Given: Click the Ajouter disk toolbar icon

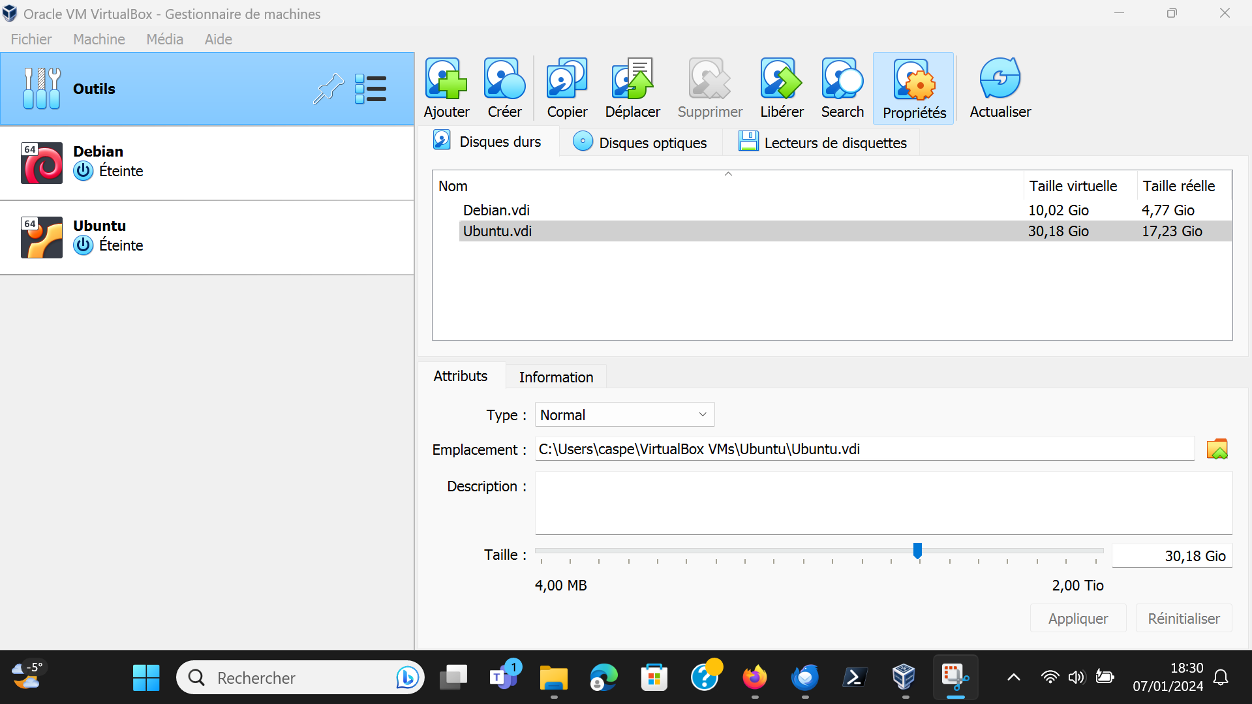Looking at the screenshot, I should (446, 88).
